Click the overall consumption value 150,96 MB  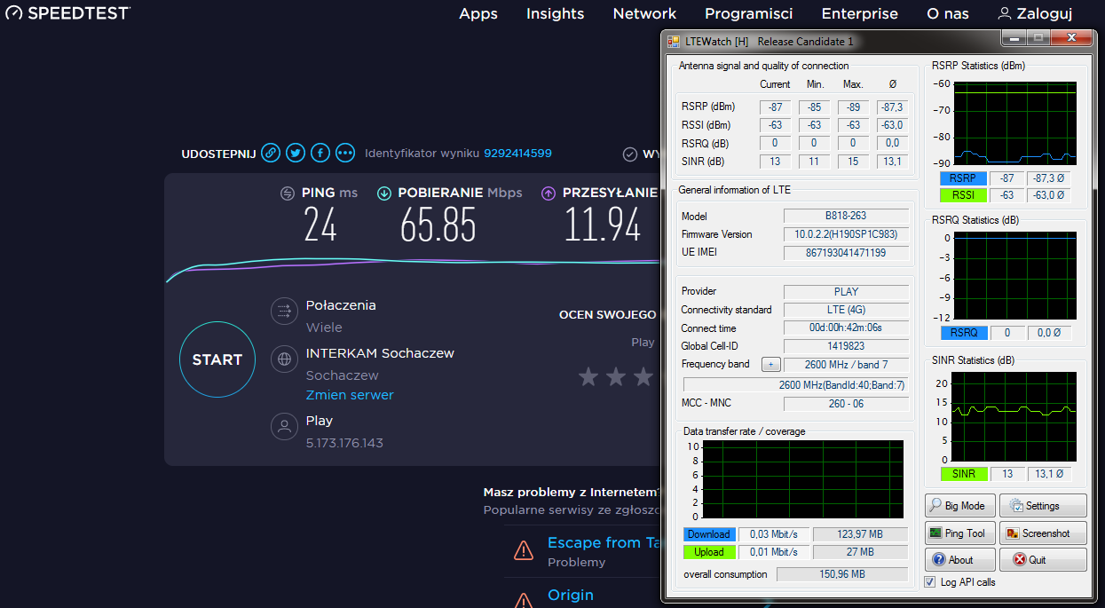click(x=842, y=574)
